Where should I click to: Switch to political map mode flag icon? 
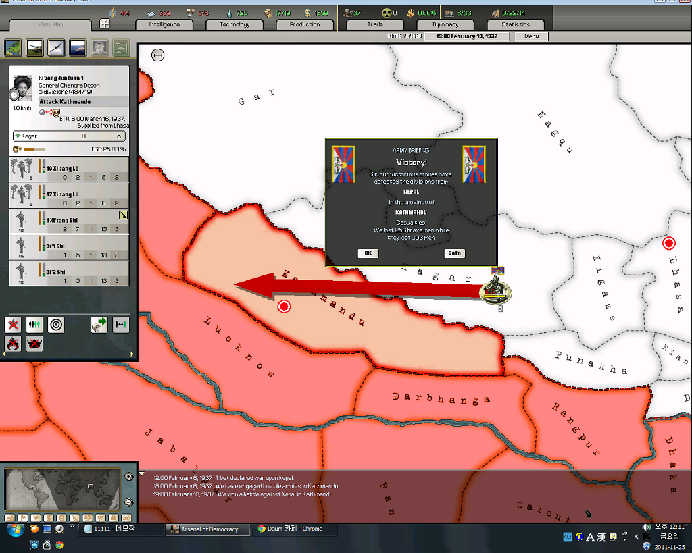22,518
